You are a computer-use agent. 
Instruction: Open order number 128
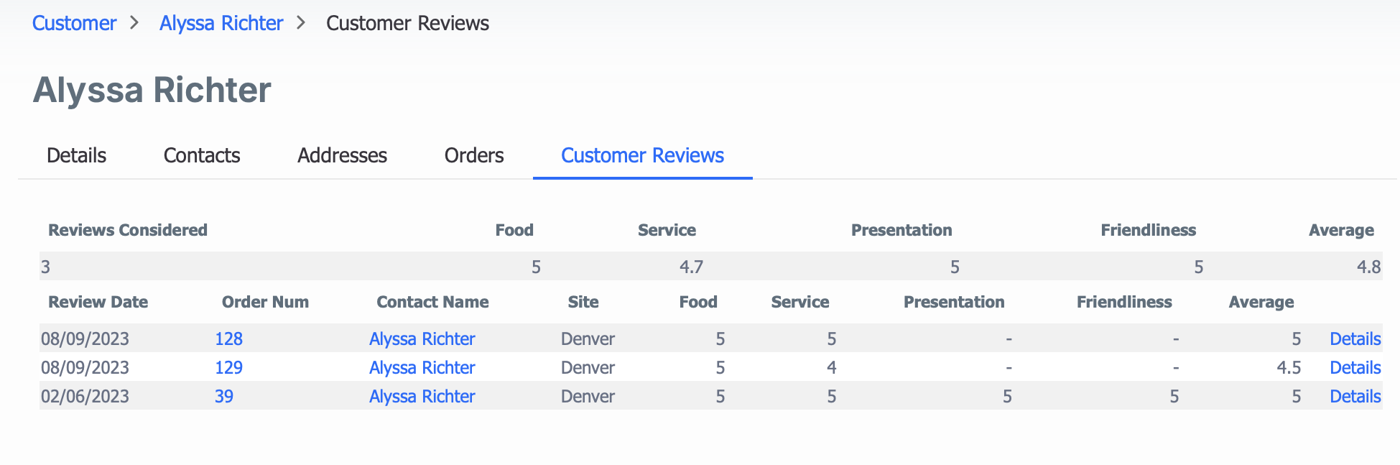click(228, 339)
